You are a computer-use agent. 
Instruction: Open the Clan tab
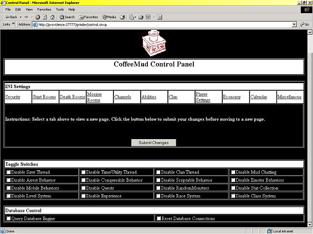(173, 97)
